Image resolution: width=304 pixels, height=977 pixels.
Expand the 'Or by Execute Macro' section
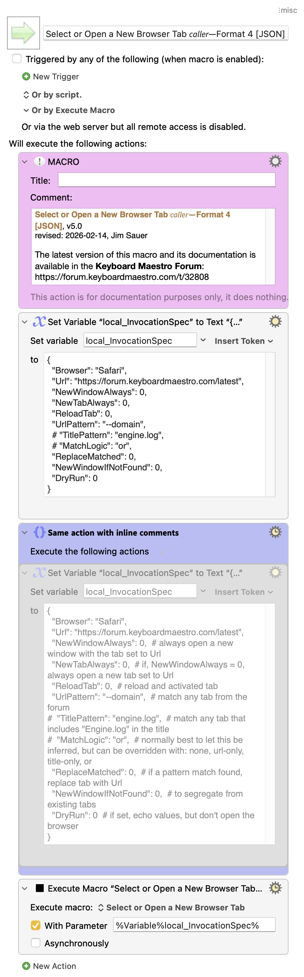click(26, 110)
